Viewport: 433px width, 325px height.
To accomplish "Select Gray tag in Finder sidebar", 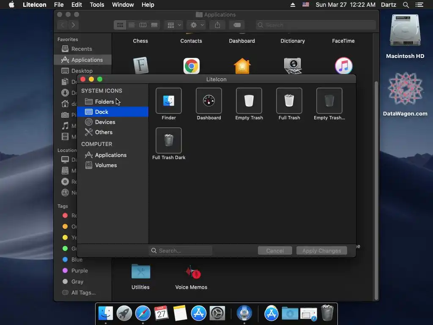I will pos(82,281).
